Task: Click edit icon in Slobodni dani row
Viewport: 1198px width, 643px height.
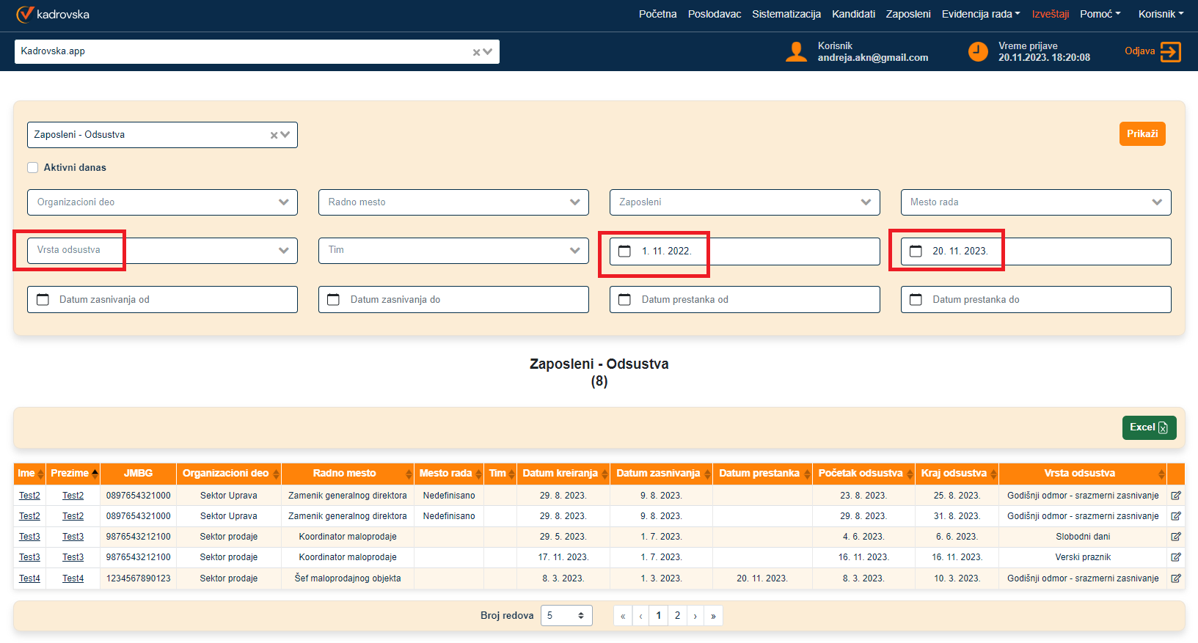Action: (1175, 537)
